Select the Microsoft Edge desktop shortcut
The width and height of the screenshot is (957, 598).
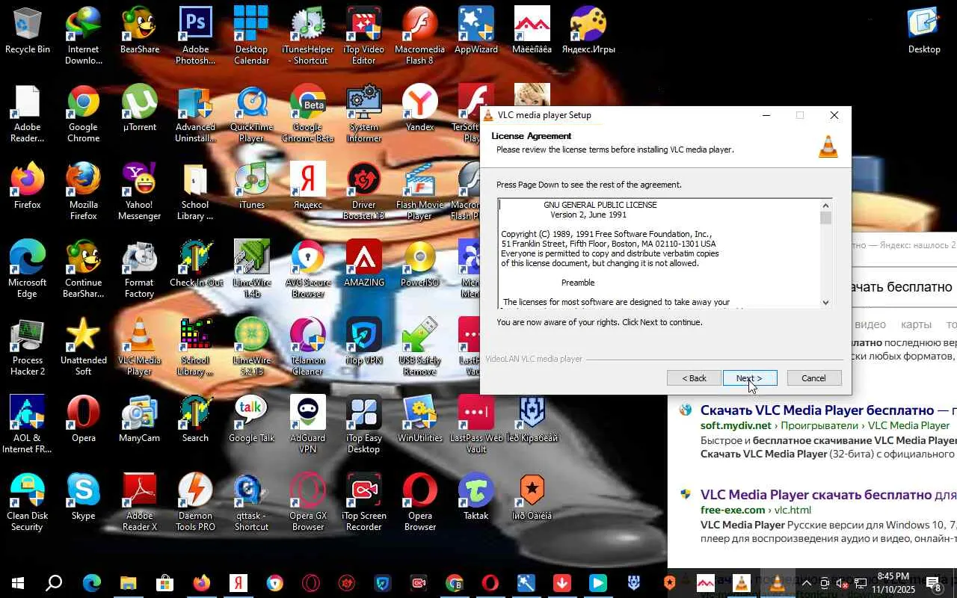point(28,269)
